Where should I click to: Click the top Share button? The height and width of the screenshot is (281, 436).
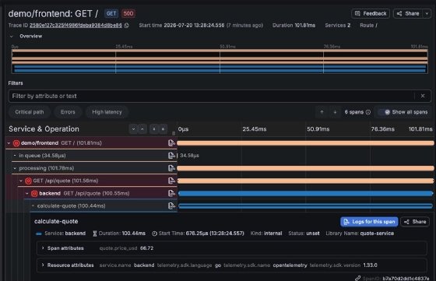[x=408, y=13]
